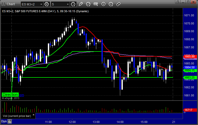Viewport: 198px width, 125px height.
Task: Open the studies line-chart circle icon
Action: [x=88, y=4]
